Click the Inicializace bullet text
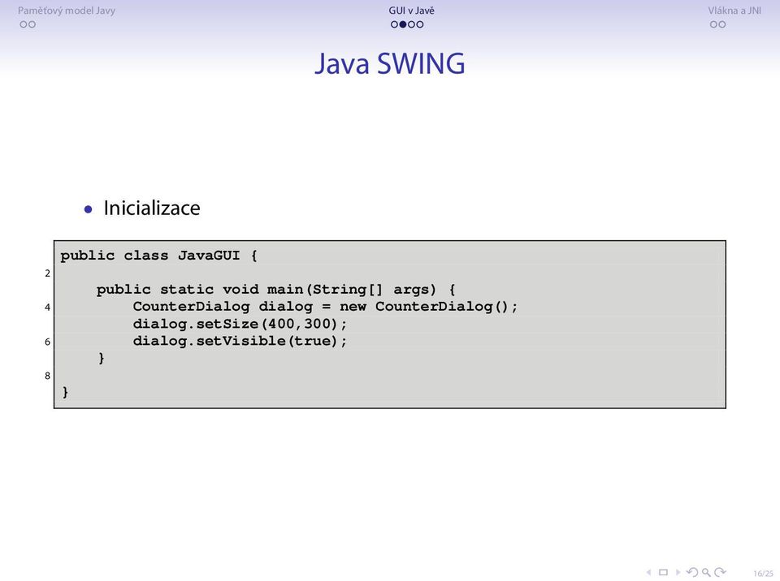The height and width of the screenshot is (581, 780). click(x=152, y=209)
